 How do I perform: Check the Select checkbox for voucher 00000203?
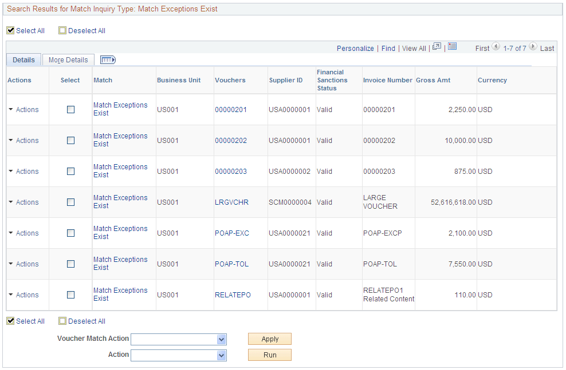(x=70, y=171)
